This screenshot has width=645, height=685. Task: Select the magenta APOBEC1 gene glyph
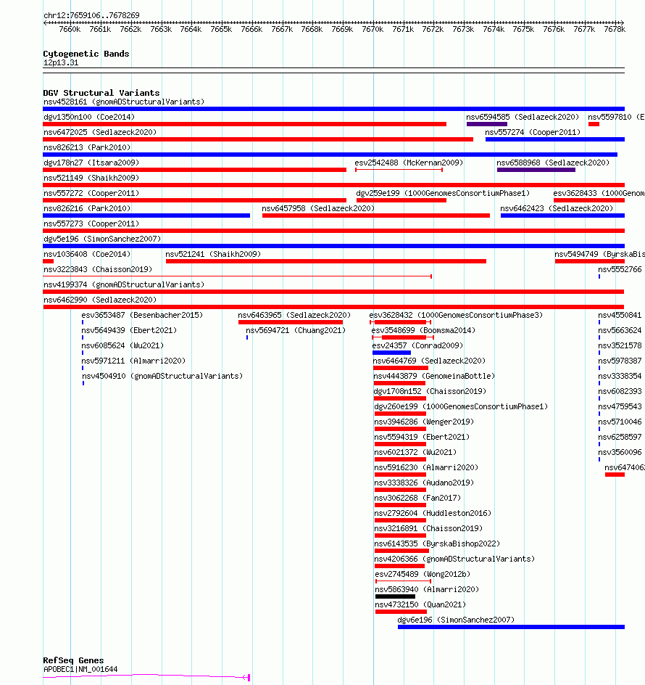(146, 678)
